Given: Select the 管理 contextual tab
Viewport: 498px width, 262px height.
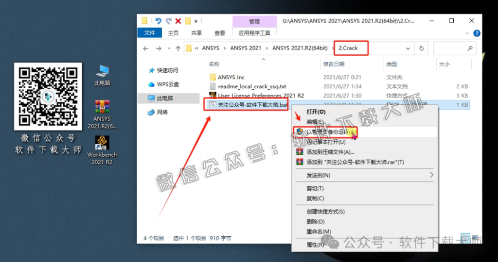Looking at the screenshot, I should 254,21.
